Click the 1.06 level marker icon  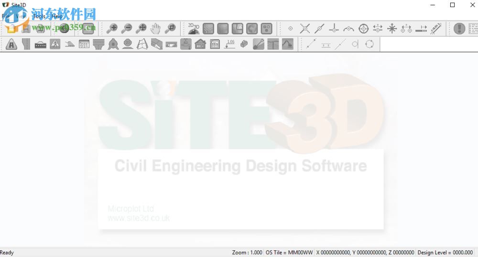click(x=229, y=44)
